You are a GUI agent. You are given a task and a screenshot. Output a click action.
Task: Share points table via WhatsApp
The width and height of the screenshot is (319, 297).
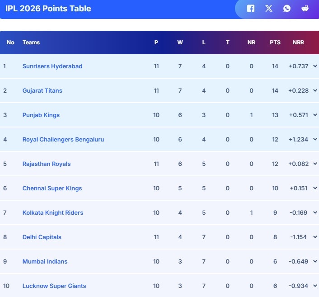tap(287, 9)
